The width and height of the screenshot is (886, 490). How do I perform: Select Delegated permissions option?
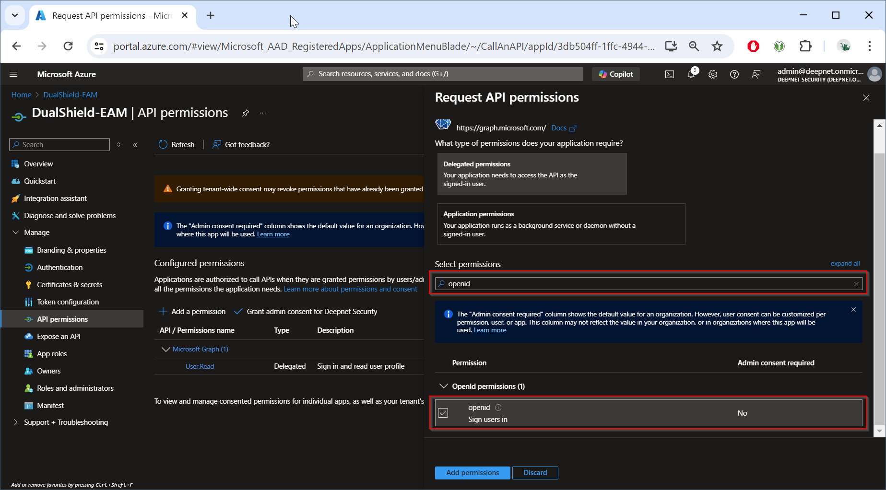[x=532, y=174]
